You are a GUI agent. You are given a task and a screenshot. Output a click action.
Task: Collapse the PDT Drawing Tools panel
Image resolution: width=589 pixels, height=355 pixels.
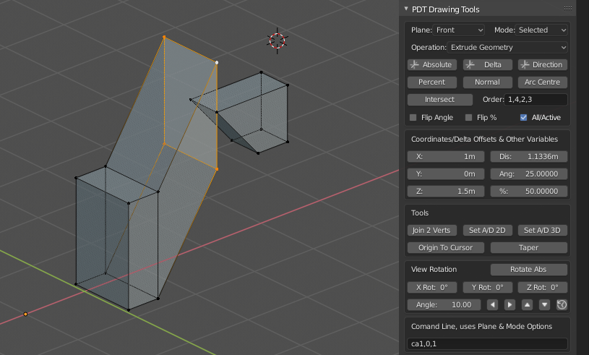(407, 9)
